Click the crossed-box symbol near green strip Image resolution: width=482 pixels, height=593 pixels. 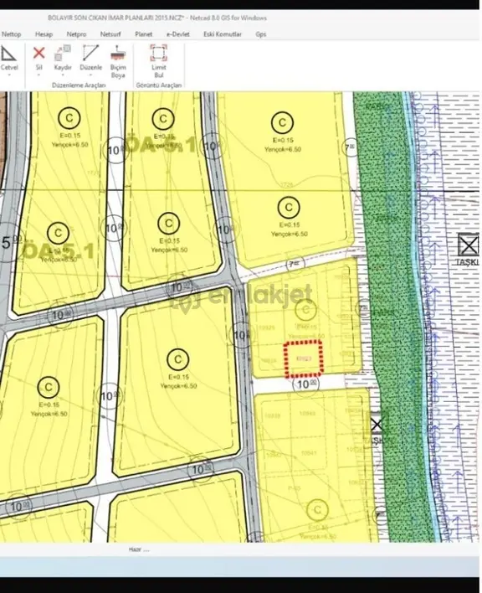377,425
